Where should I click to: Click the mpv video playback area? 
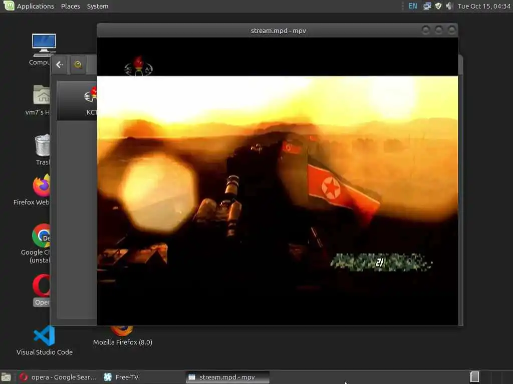(x=278, y=181)
